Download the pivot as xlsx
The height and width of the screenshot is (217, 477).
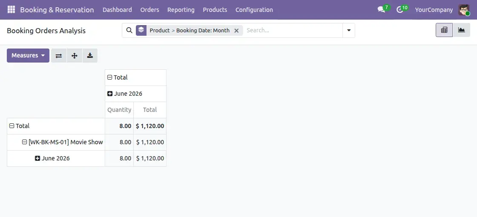pos(90,56)
